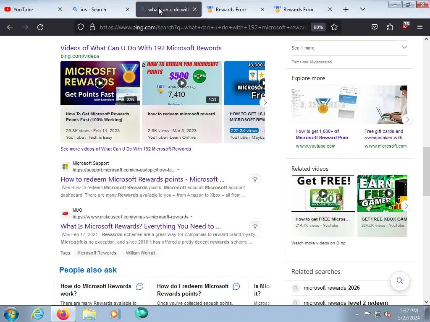The image size is (430, 322).
Task: Play the How to Redeem Microsoft Points video
Action: (x=182, y=83)
